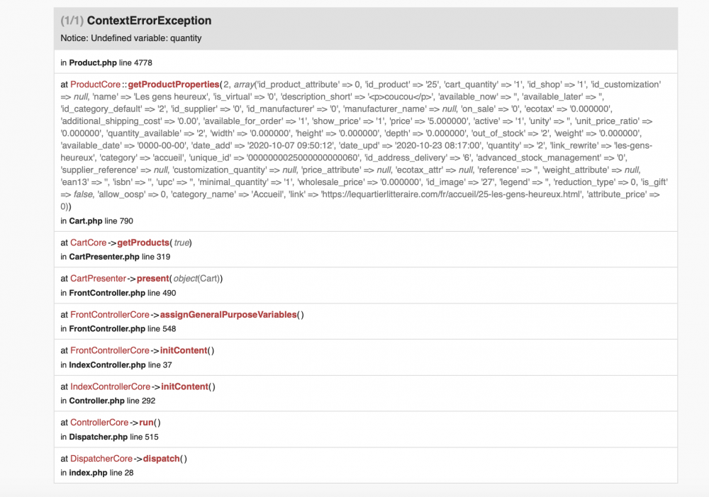Click the FrontController.php line 548 reference
The width and height of the screenshot is (709, 497).
pyautogui.click(x=118, y=329)
